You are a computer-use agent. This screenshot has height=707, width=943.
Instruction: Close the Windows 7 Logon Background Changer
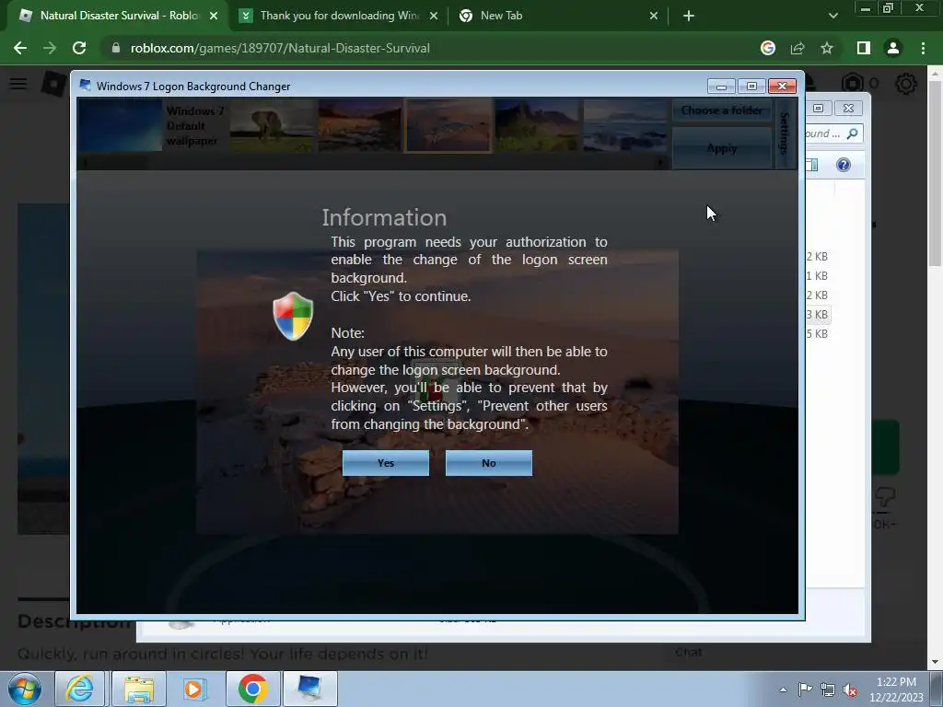783,86
